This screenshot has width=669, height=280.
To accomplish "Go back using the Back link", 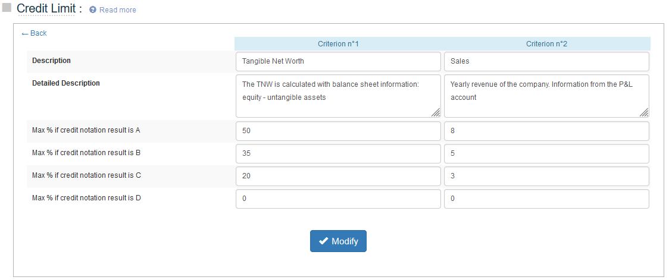I will point(35,33).
